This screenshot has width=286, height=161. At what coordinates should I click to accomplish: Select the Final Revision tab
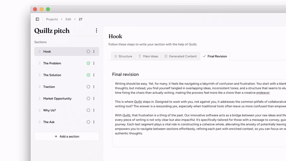point(215,56)
